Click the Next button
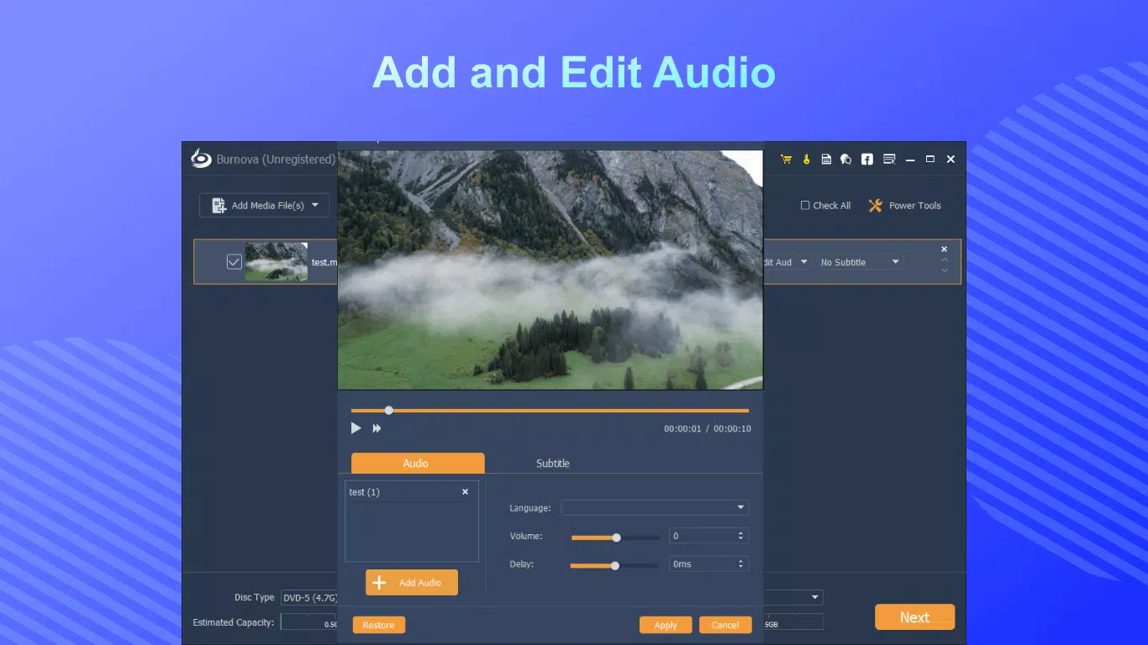The width and height of the screenshot is (1148, 645). coord(914,617)
